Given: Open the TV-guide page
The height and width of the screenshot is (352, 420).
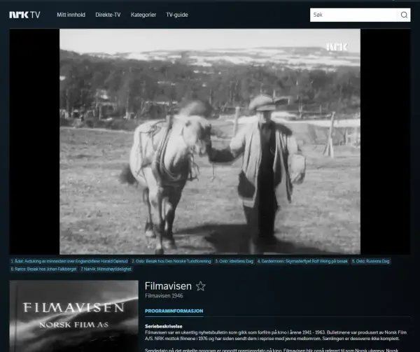Looking at the screenshot, I should 177,15.
